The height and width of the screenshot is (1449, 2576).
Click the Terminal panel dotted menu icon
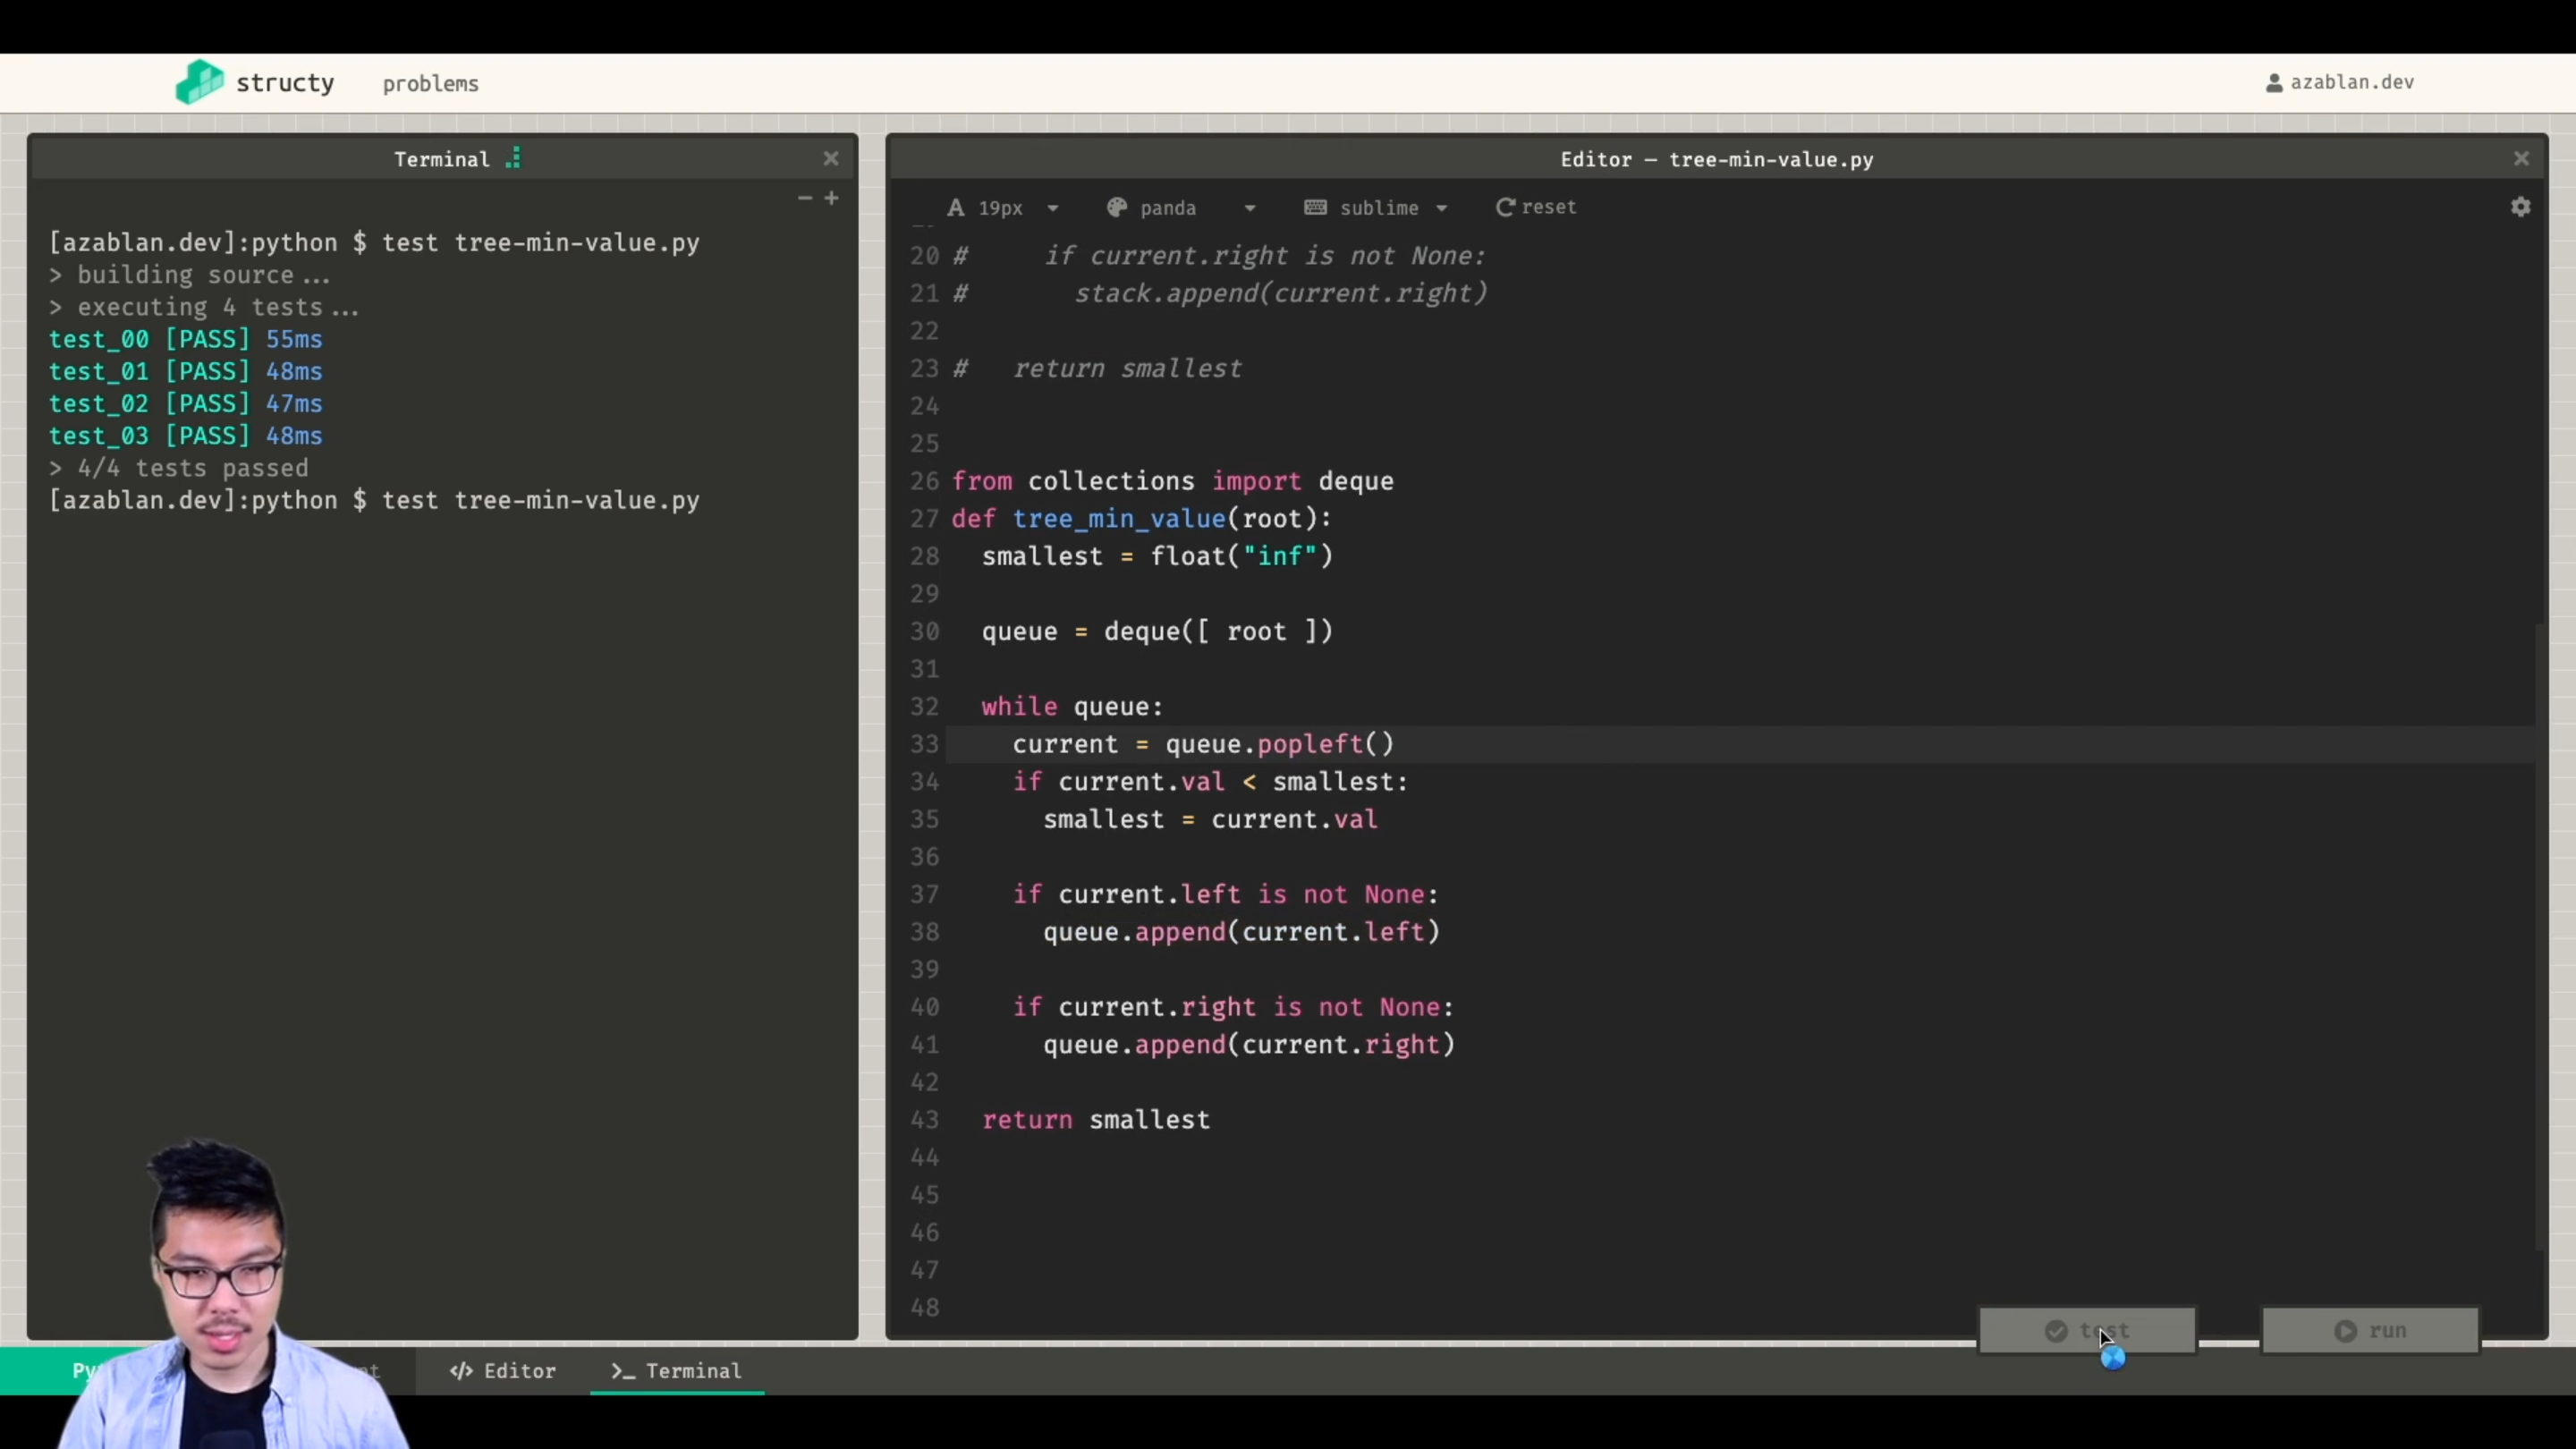513,158
